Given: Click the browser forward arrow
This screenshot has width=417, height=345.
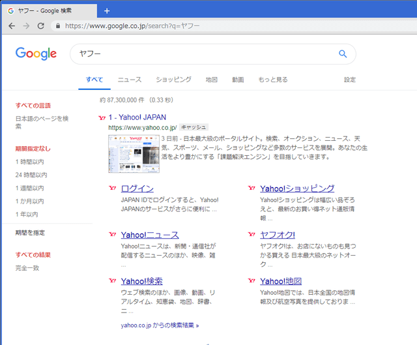Looking at the screenshot, I should click(x=26, y=26).
